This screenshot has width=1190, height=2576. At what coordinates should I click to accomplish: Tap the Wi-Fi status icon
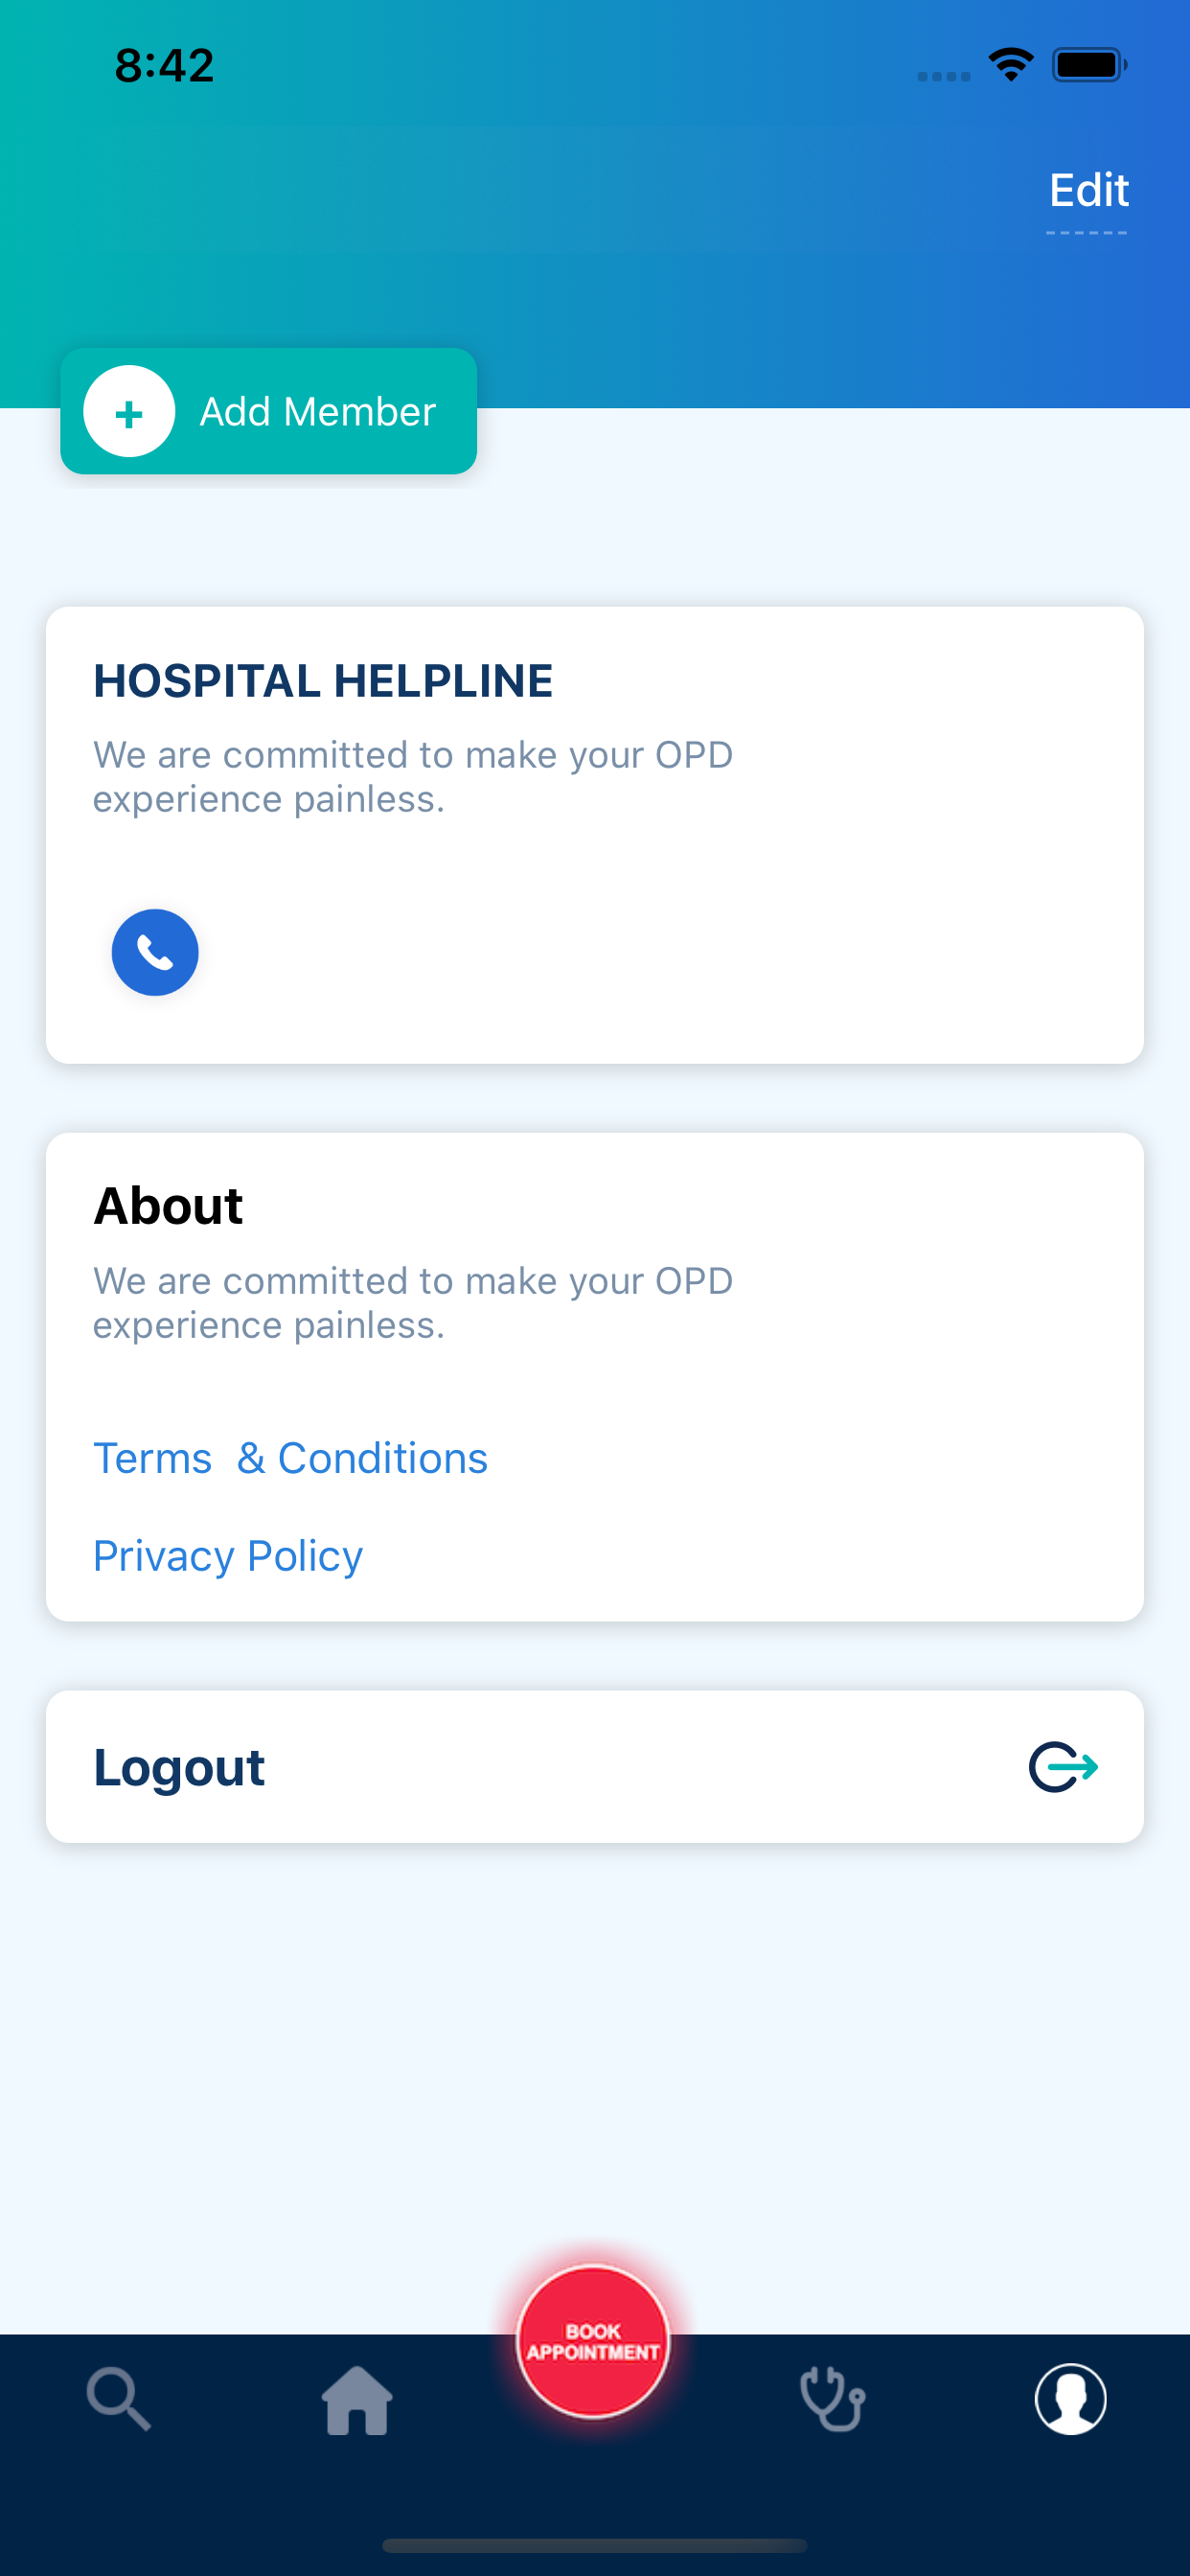click(1011, 65)
